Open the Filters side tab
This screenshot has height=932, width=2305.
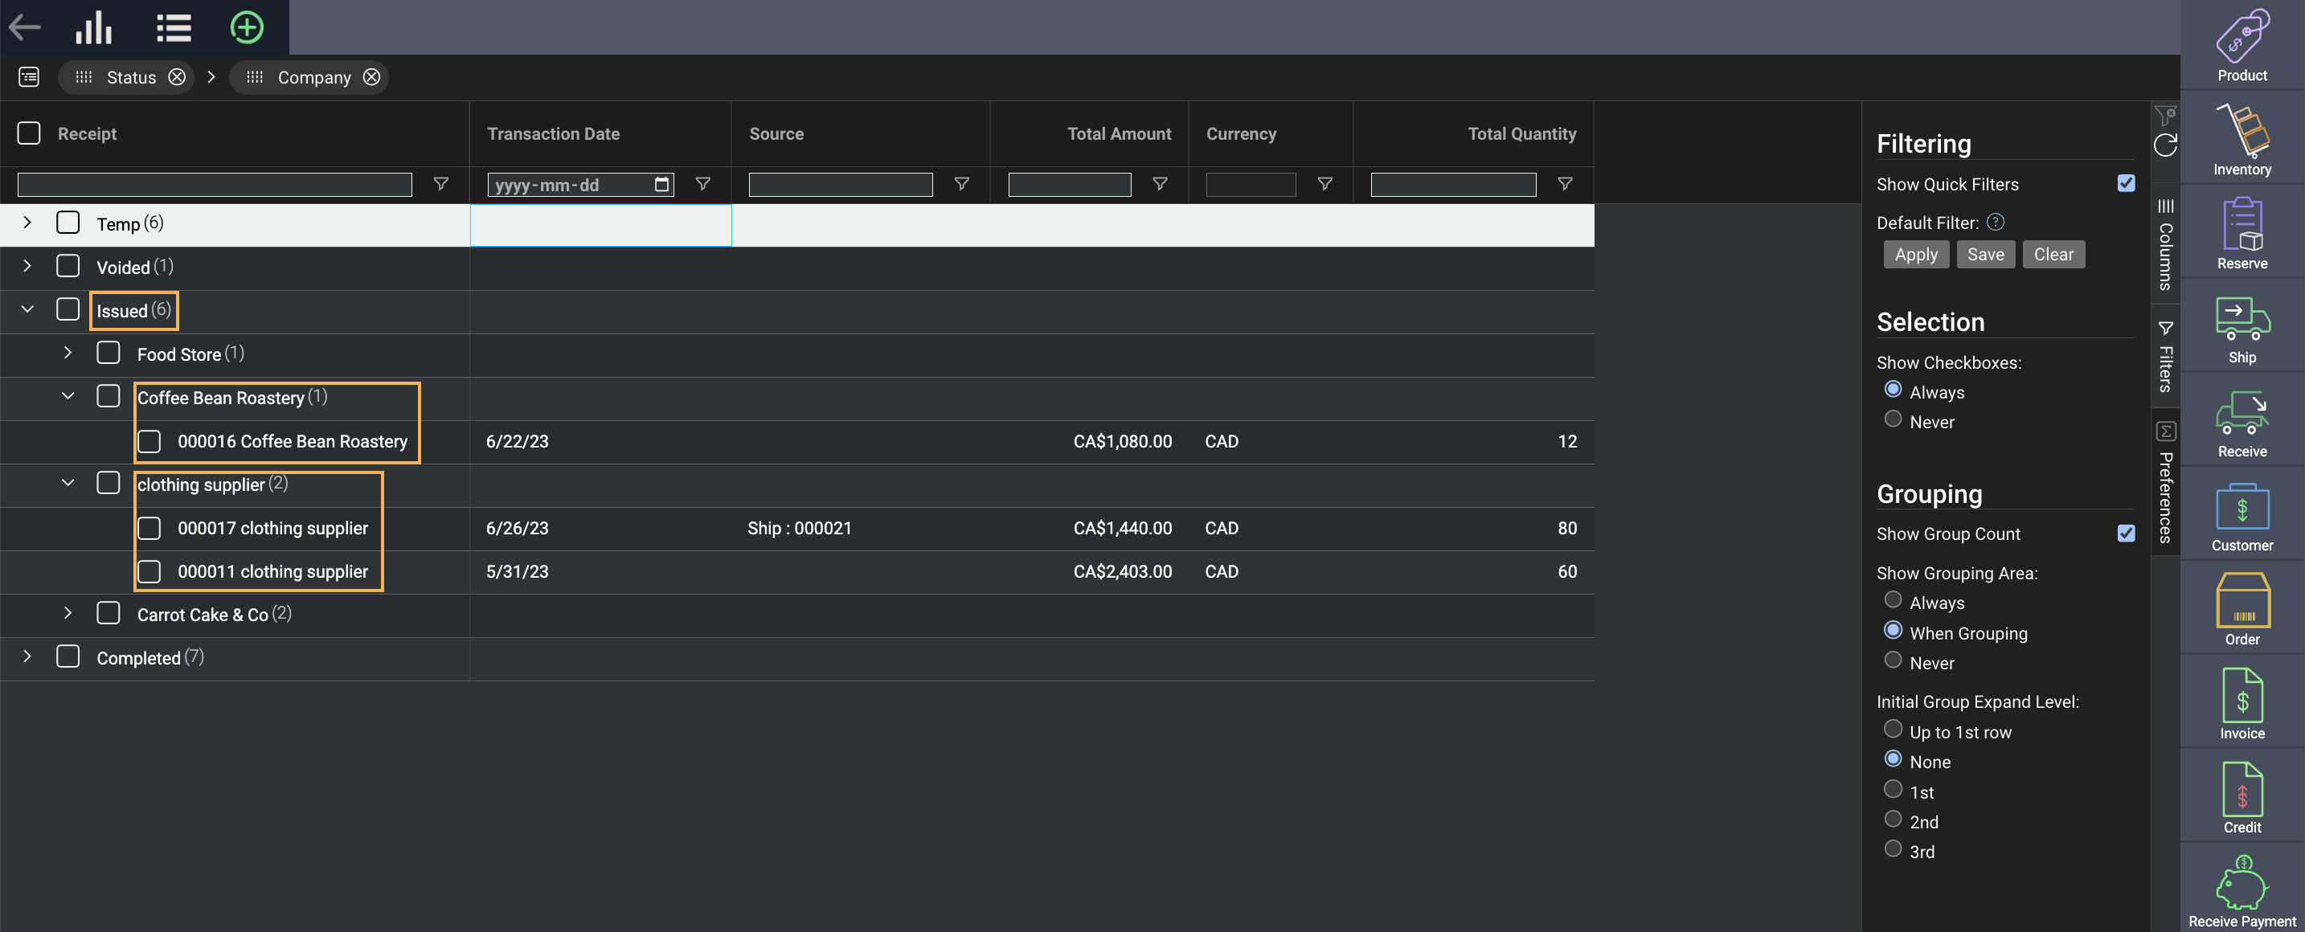[x=2165, y=357]
